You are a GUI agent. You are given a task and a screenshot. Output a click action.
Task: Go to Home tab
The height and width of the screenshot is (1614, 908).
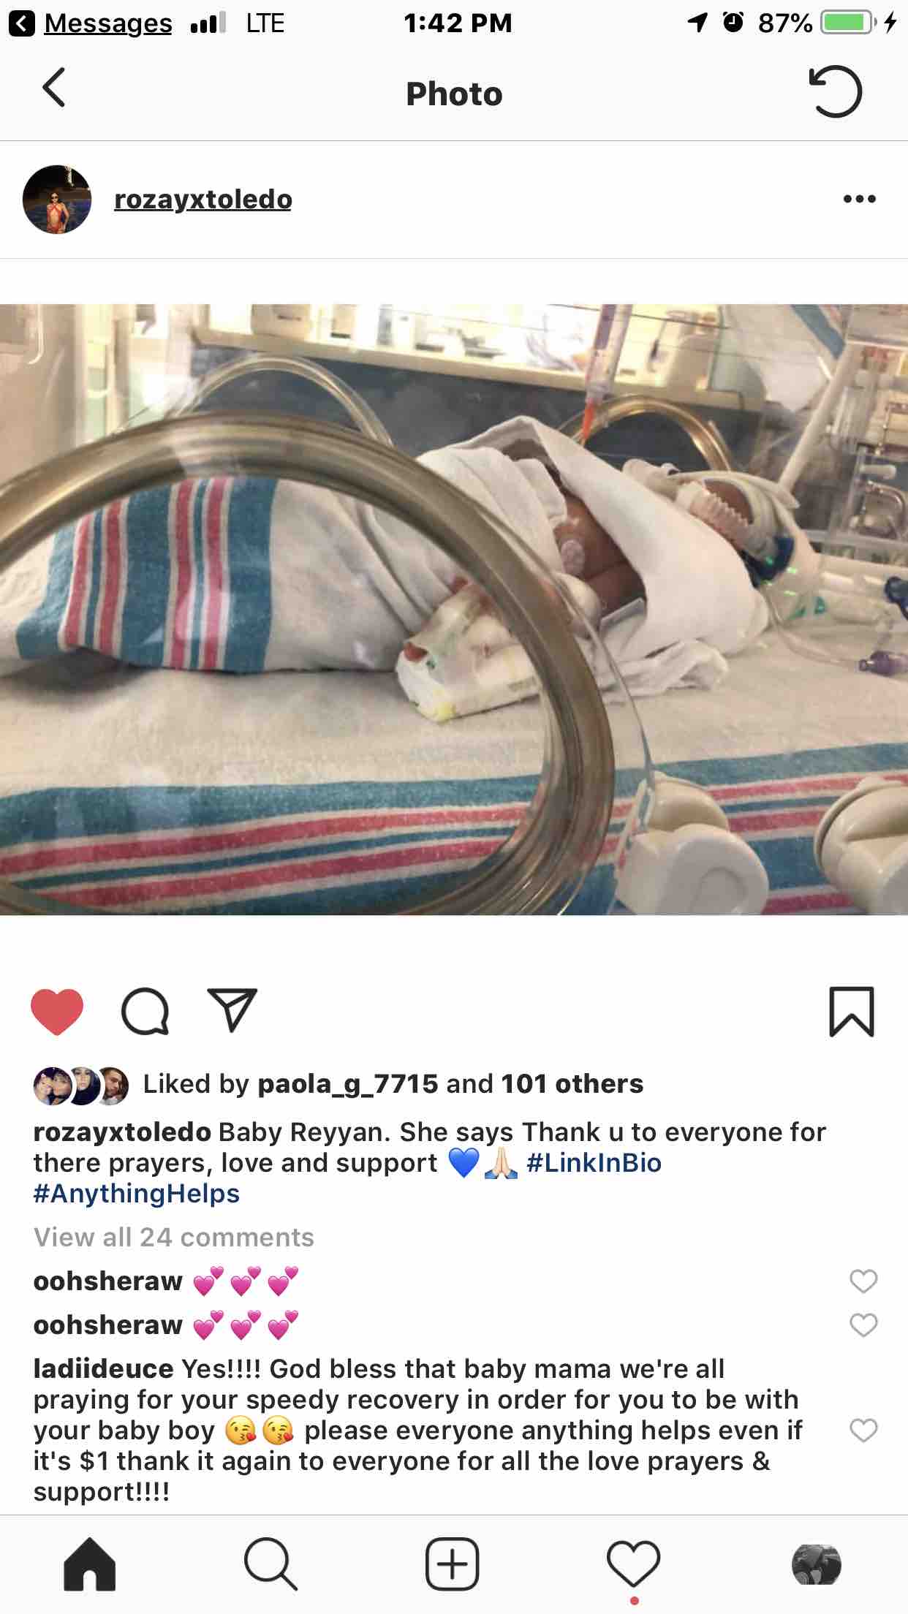[x=90, y=1564]
